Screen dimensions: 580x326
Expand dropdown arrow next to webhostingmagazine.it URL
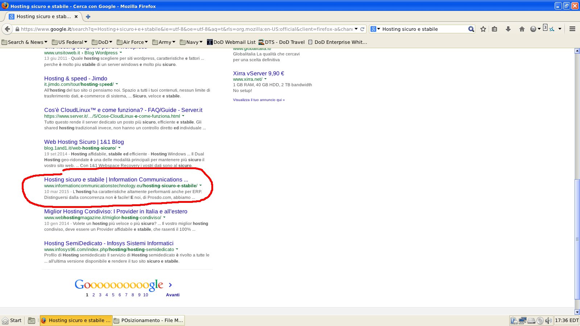click(164, 217)
